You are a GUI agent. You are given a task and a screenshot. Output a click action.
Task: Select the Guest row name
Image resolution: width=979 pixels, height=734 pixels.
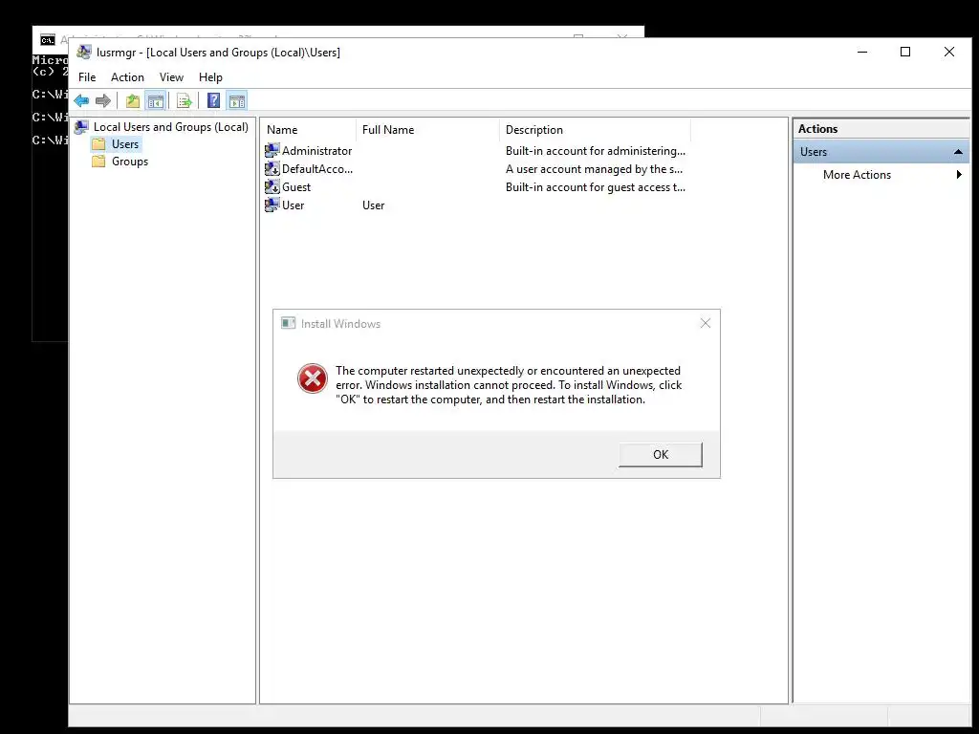(296, 186)
